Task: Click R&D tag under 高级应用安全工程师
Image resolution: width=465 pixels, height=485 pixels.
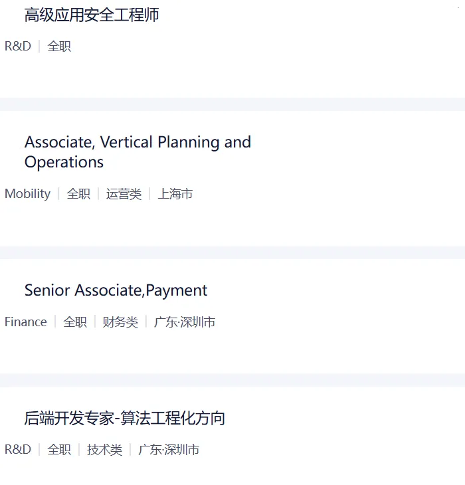Action: click(18, 47)
